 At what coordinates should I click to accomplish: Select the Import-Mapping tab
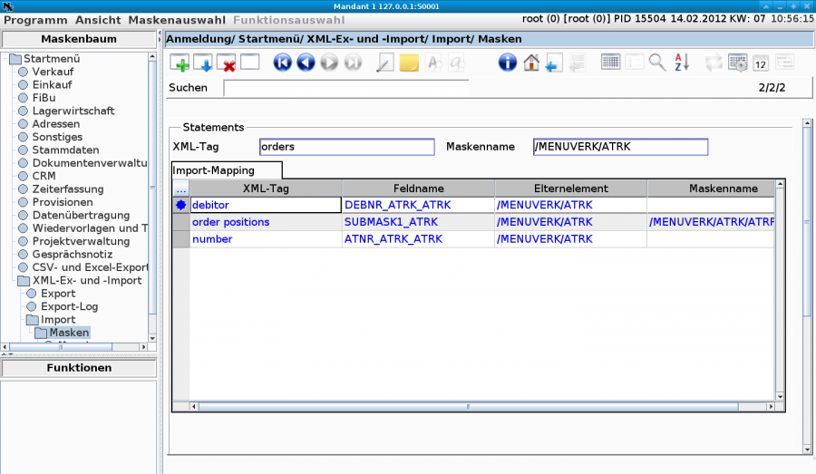pos(227,170)
